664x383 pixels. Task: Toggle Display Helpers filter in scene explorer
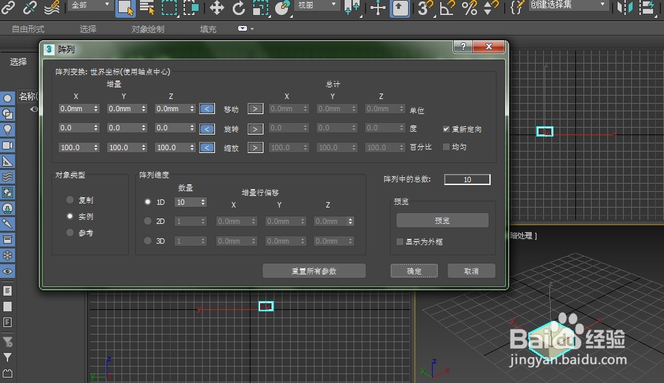click(8, 161)
